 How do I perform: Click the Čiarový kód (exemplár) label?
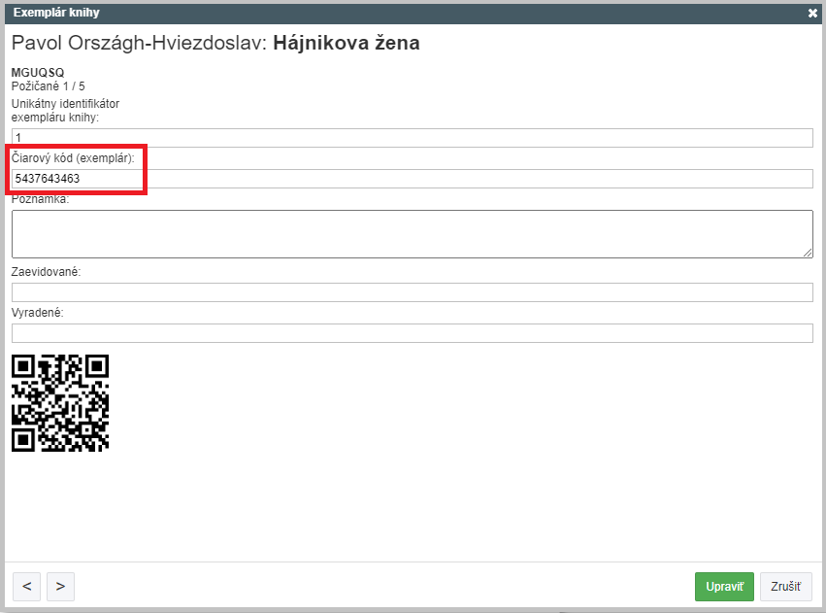[73, 158]
